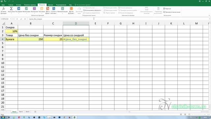Select cell C4 with value 25
211x119 pixels.
click(53, 39)
